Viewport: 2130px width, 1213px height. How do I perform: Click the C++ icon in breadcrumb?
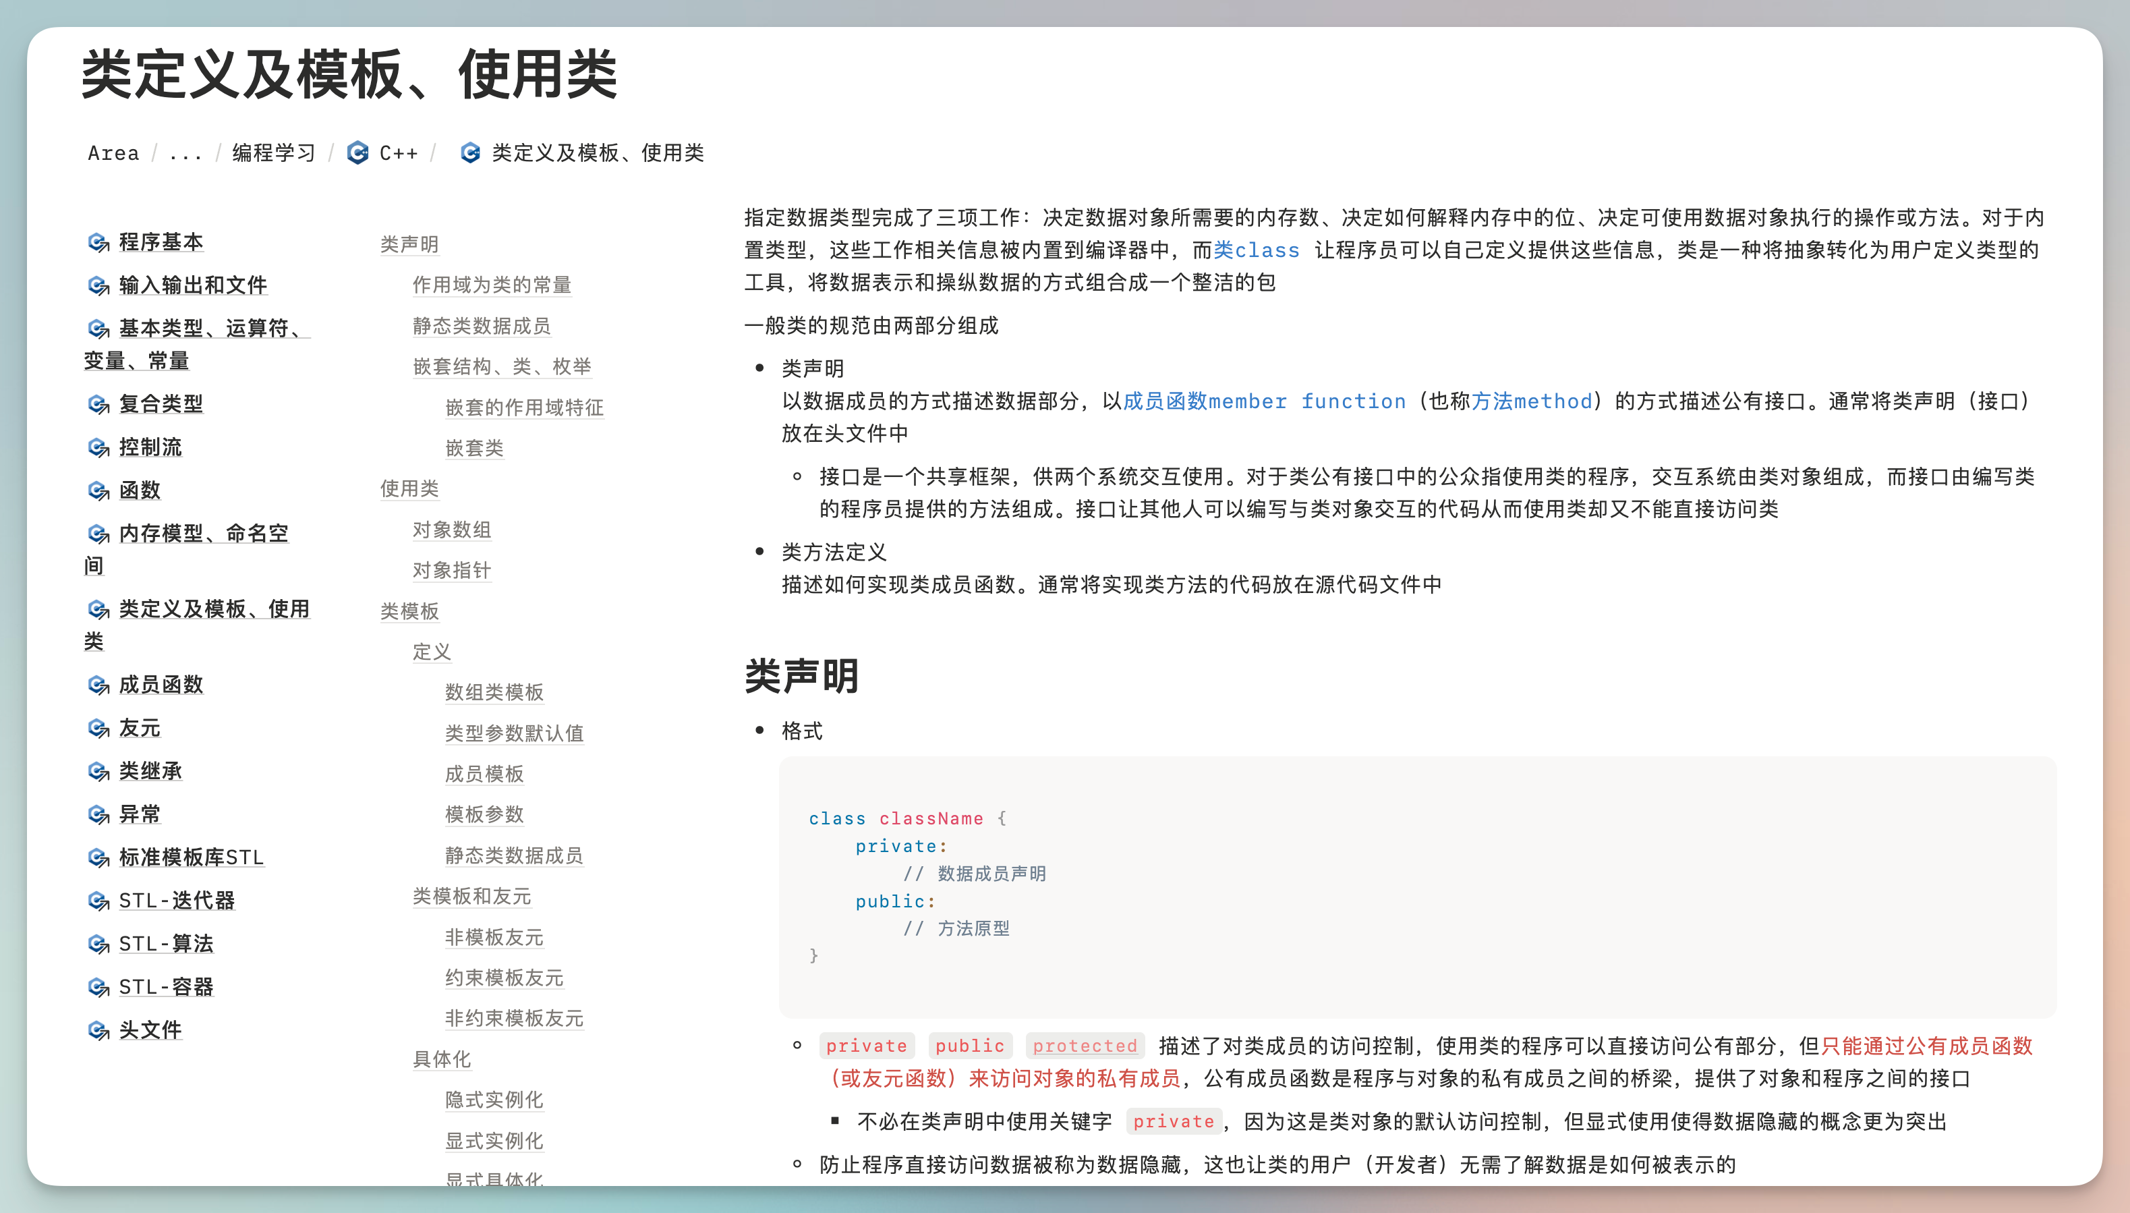[x=358, y=152]
